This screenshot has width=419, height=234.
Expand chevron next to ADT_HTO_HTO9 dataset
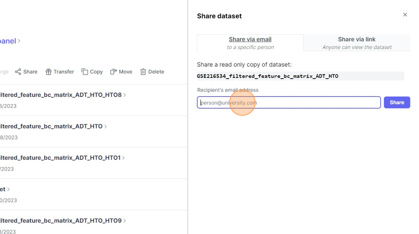click(125, 221)
